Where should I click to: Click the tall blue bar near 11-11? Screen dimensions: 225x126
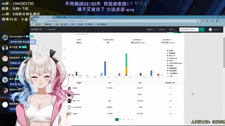(x=105, y=69)
